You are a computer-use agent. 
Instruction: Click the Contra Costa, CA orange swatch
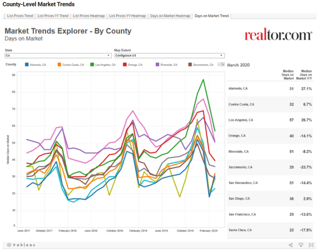59,65
